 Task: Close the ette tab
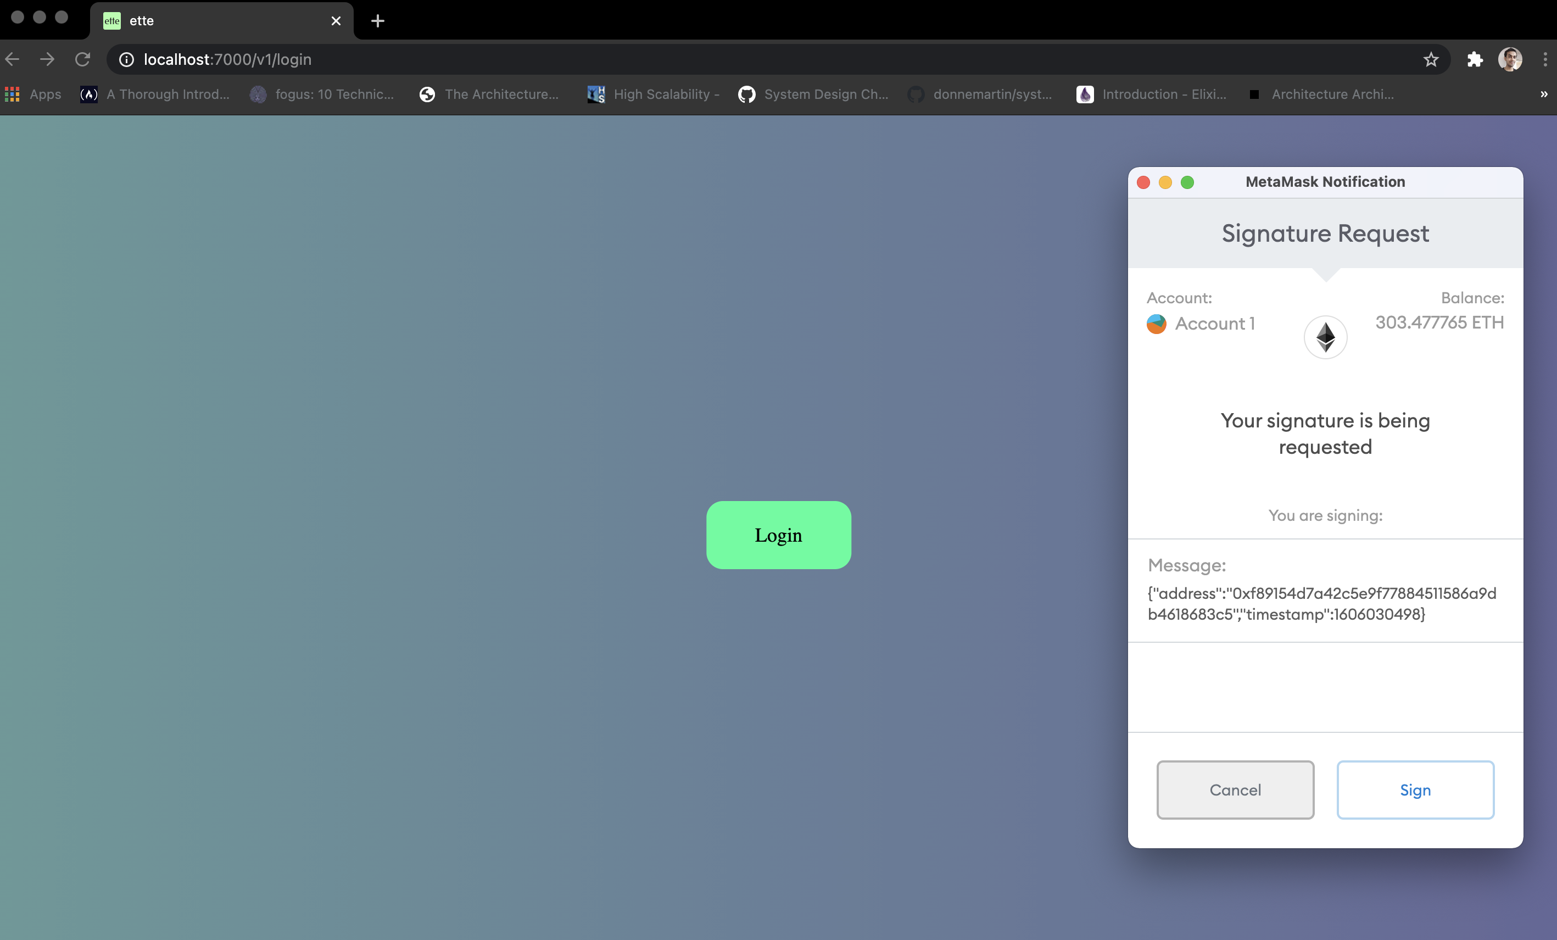point(336,21)
